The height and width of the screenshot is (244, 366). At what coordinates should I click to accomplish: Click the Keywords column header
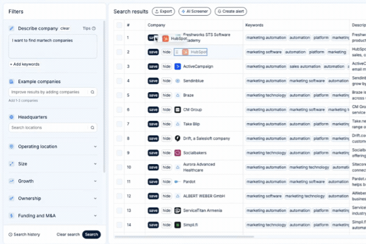(x=254, y=25)
